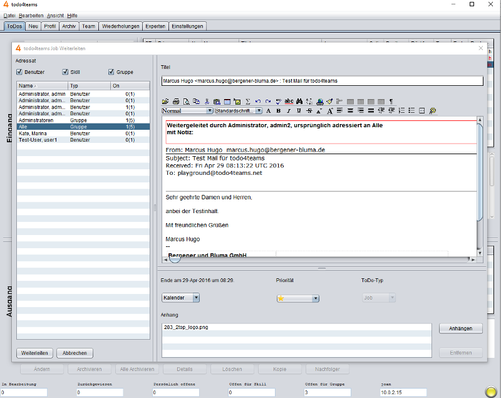Image resolution: width=501 pixels, height=398 pixels.
Task: Click the open folder icon in editor toolbar
Action: point(165,102)
